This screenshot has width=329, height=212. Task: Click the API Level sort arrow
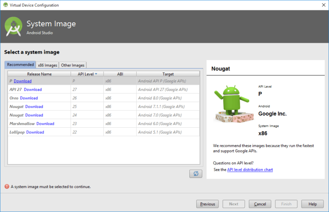[x=96, y=74]
